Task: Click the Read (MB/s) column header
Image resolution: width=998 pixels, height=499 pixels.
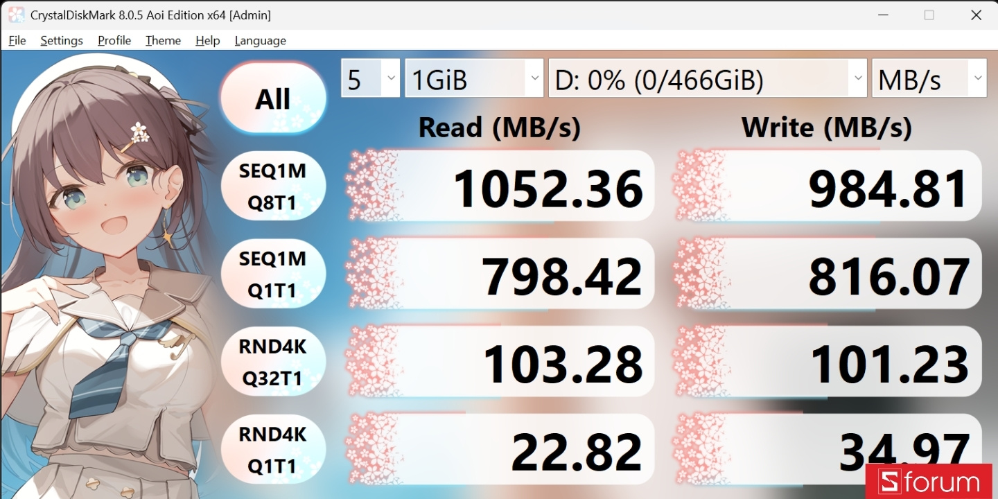Action: coord(500,128)
